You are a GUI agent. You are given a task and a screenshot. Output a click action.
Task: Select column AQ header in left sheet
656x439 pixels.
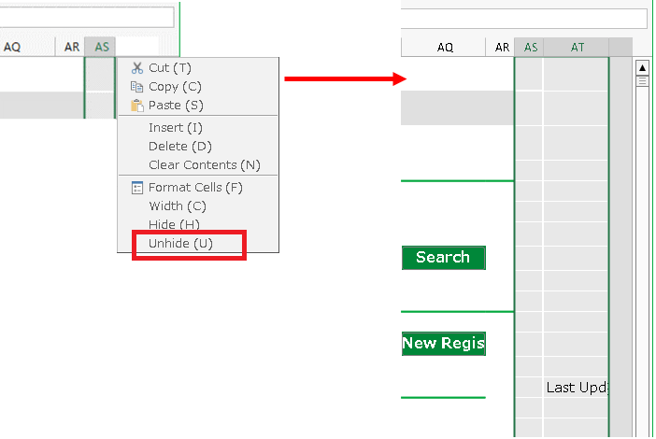[x=12, y=47]
